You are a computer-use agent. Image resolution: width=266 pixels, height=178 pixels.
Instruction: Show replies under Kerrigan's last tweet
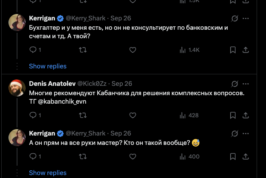point(48,172)
